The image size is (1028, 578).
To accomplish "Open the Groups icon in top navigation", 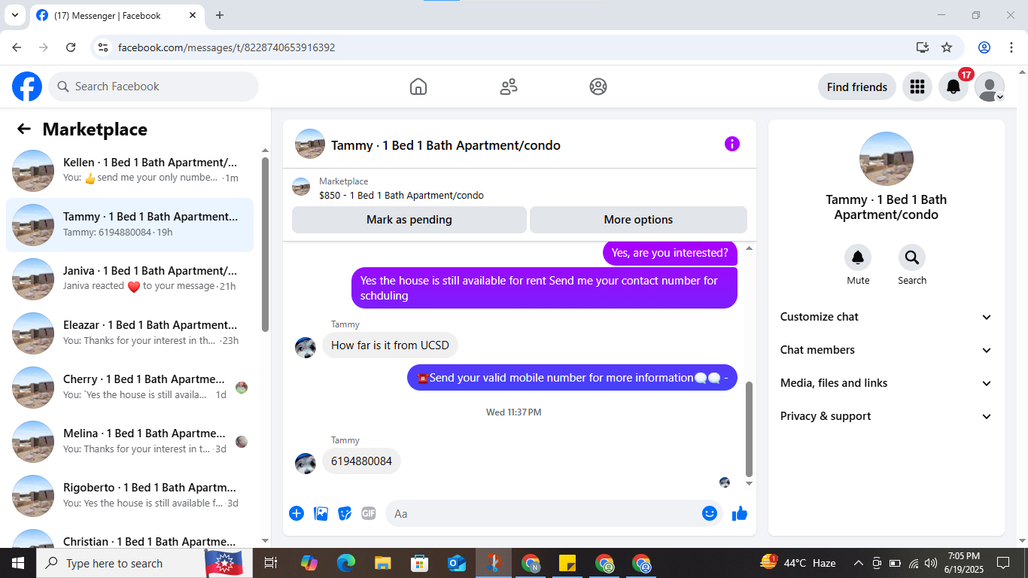I will pos(598,87).
